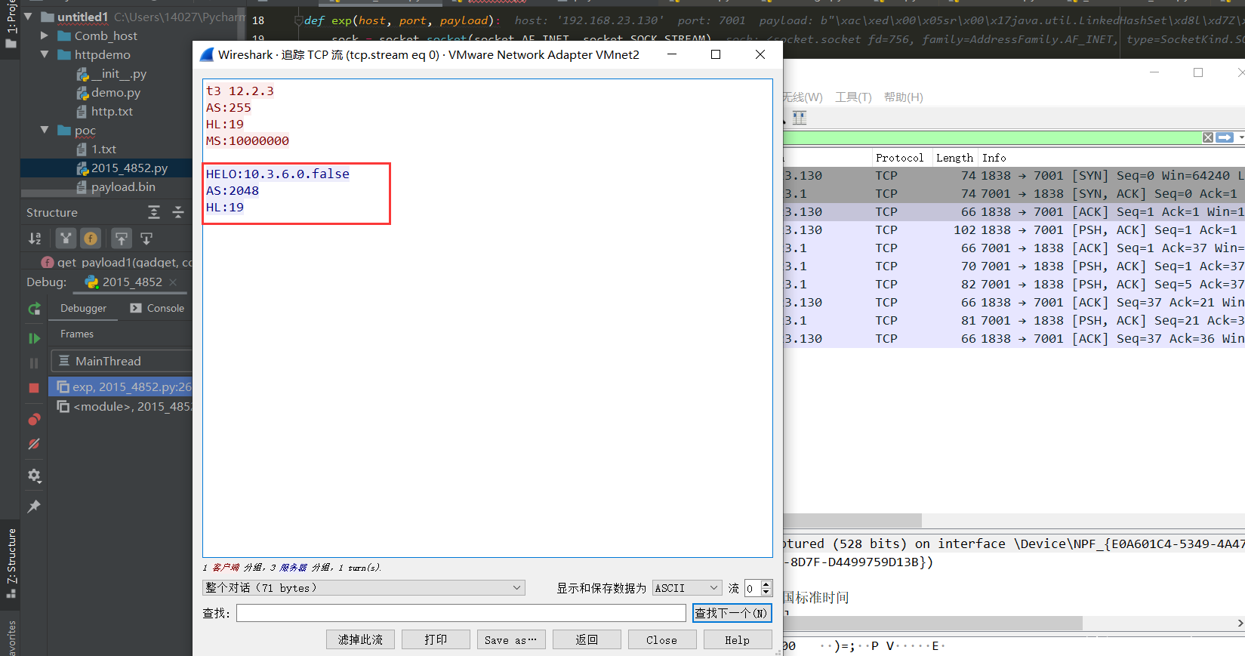Open the MainThread thread dropdown
1245x656 pixels.
[x=122, y=361]
